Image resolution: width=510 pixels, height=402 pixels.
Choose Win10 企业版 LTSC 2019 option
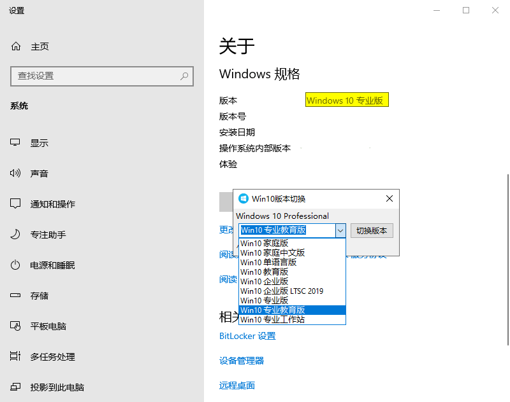click(282, 291)
